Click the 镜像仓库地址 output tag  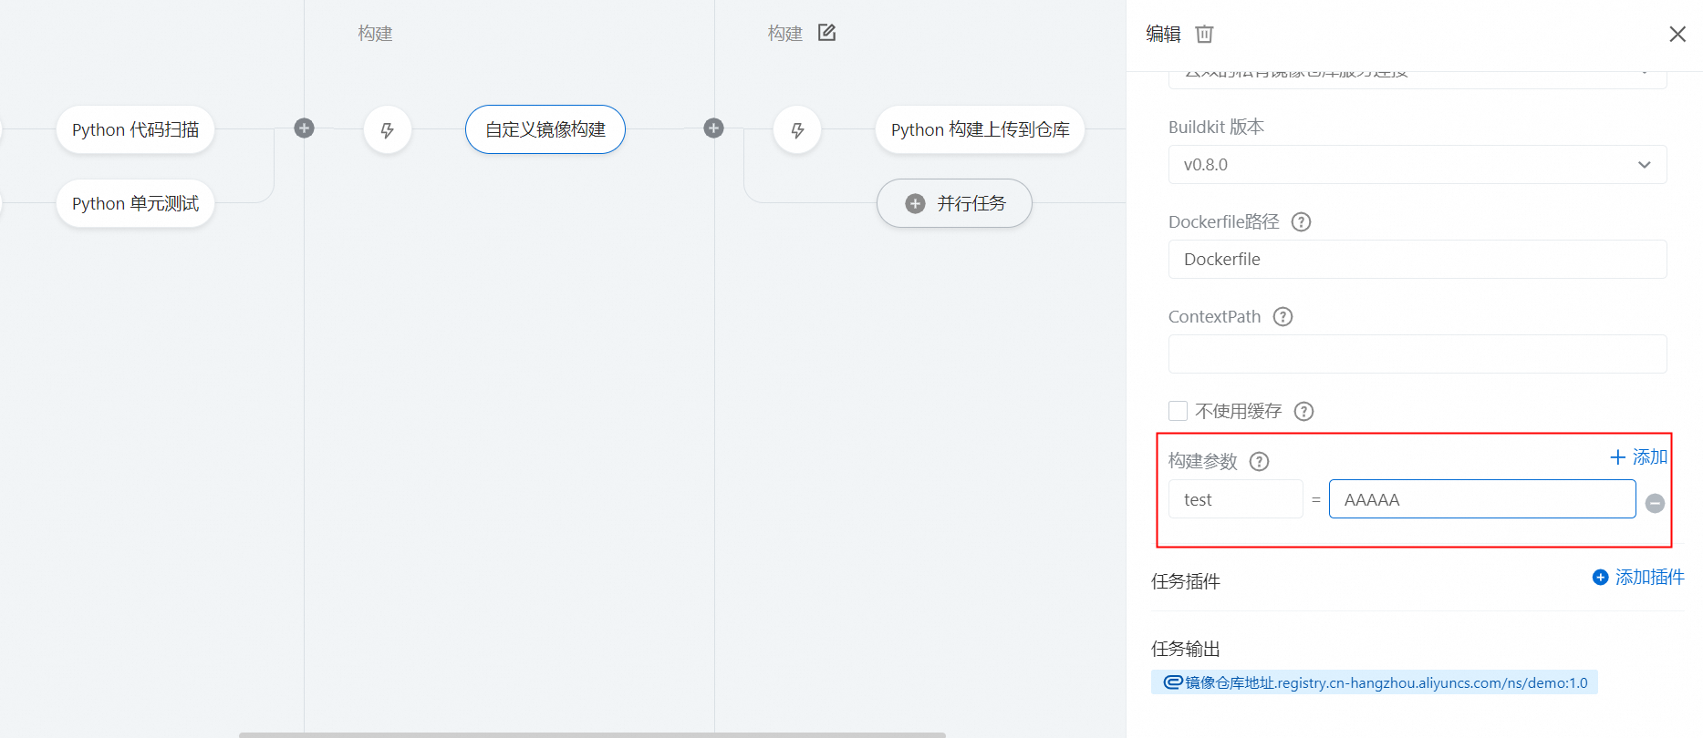coord(1375,682)
